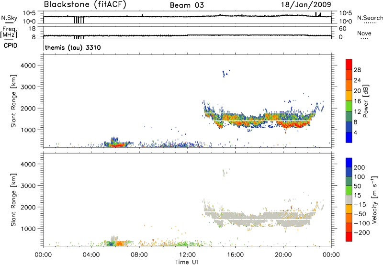The width and height of the screenshot is (383, 265).
Task: Pick the dark blue top segment of velocity color bar
Action: coord(349,163)
